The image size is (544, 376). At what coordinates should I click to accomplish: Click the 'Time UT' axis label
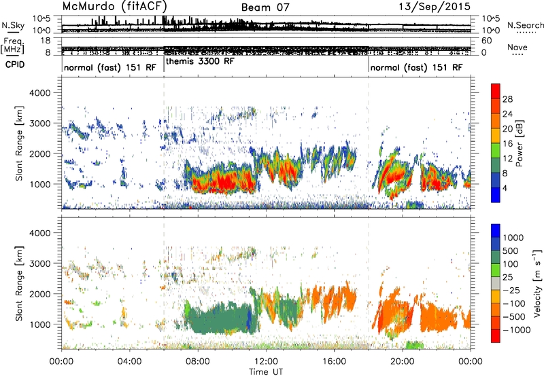point(266,372)
